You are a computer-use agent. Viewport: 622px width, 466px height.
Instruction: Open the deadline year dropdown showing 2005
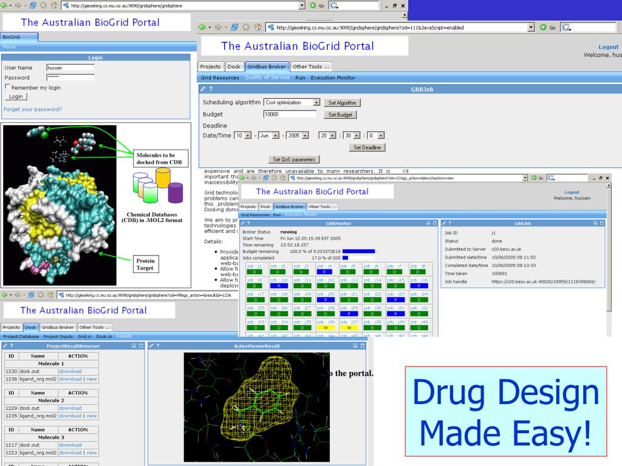click(305, 135)
